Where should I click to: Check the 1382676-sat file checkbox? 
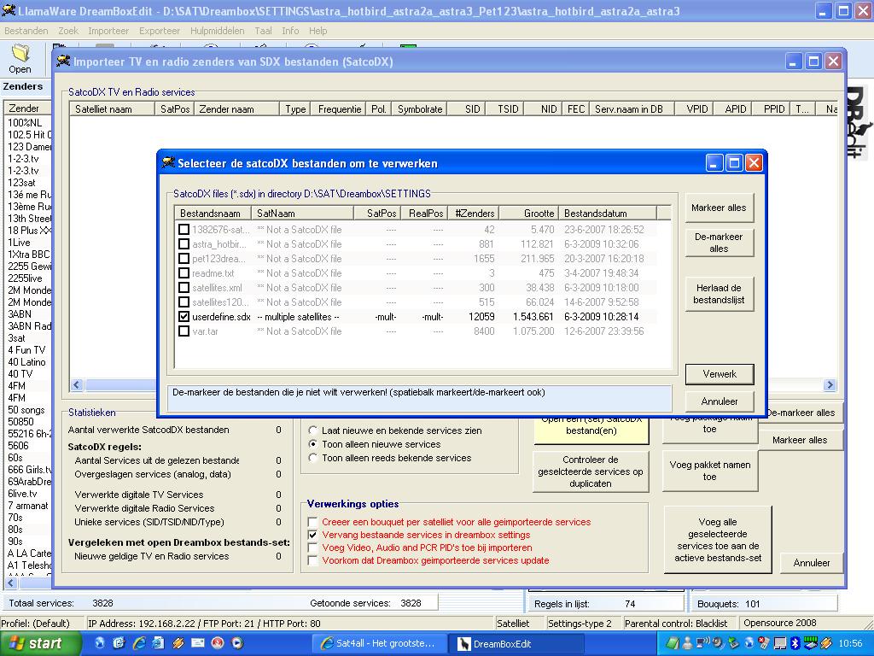(184, 229)
